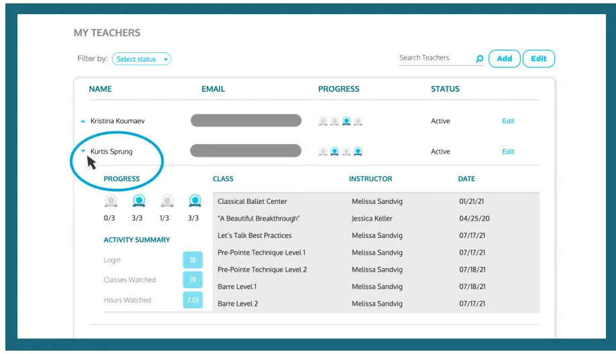Screen dimensions: 616x354
Task: Click Edit link for Kurtis Sprung
Action: click(508, 152)
